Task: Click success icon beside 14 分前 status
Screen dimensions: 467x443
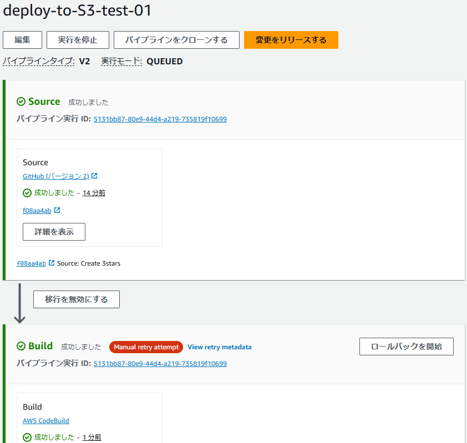Action: point(27,193)
